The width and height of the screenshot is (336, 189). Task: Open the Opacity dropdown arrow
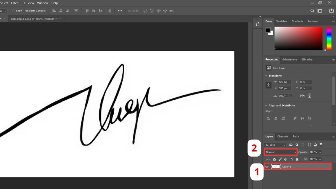[x=320, y=152]
